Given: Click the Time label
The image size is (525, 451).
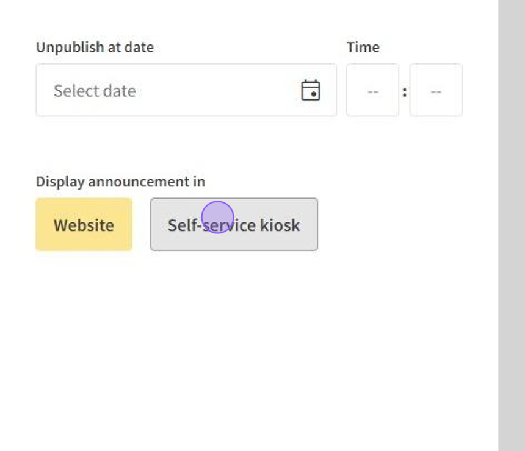Looking at the screenshot, I should [363, 48].
